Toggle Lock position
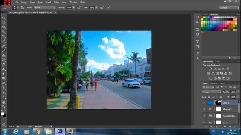 217,97
